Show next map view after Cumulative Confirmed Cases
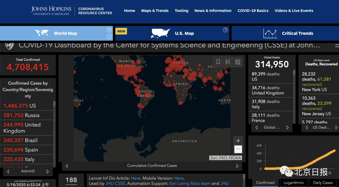The image size is (339, 187). (237, 166)
